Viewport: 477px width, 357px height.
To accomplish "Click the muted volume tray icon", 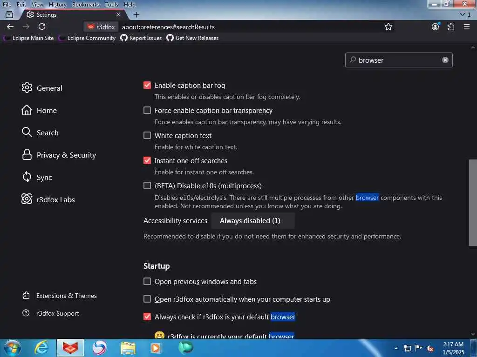I will tap(430, 348).
